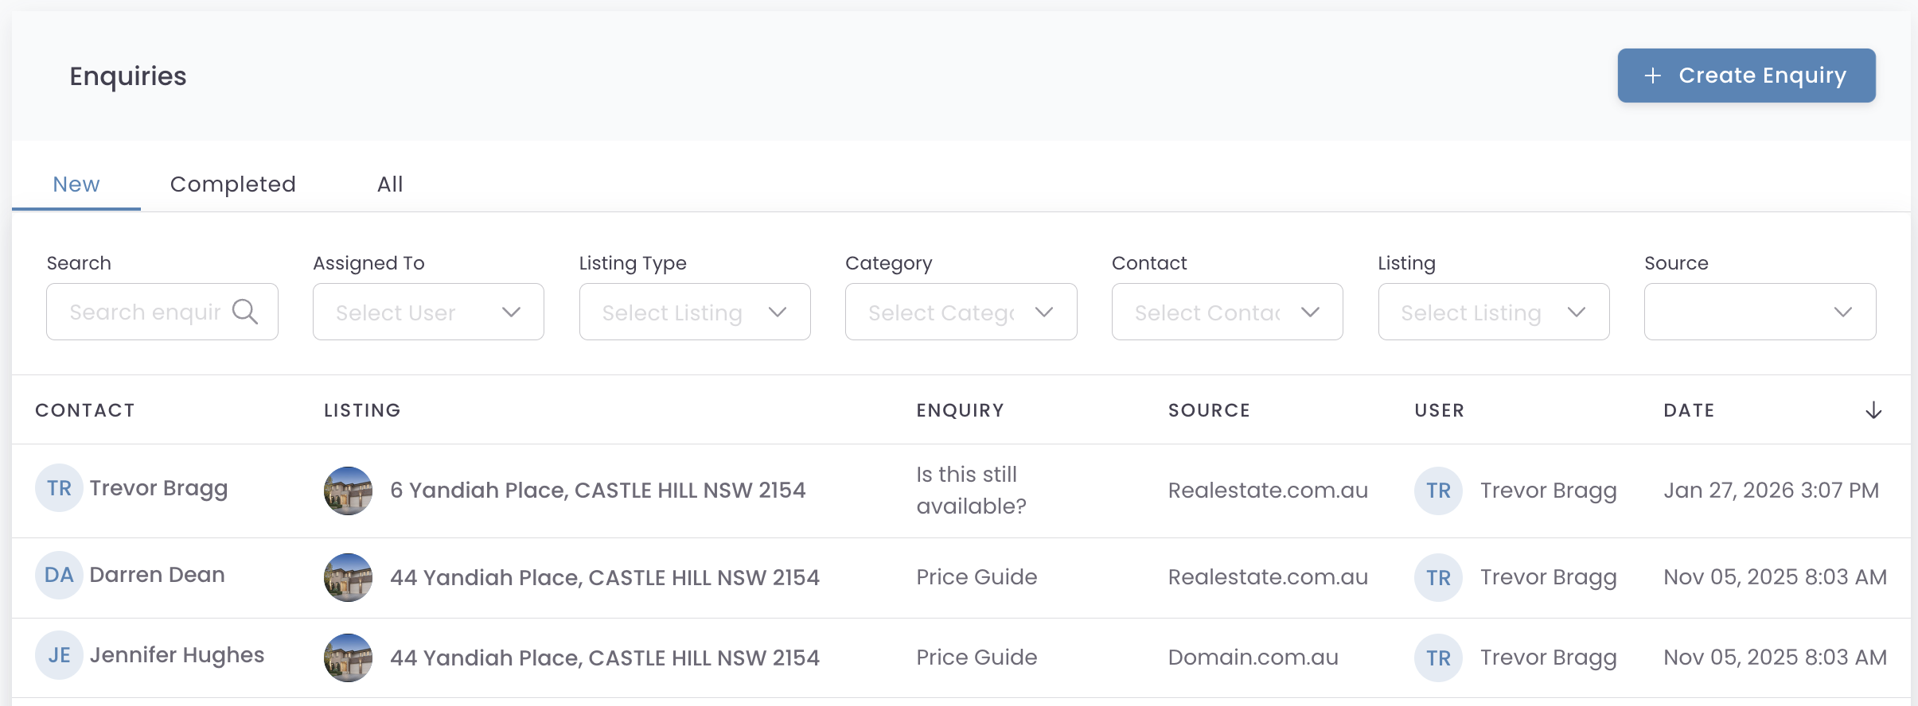1918x706 pixels.
Task: Click the Date column sort arrow
Action: tap(1873, 410)
